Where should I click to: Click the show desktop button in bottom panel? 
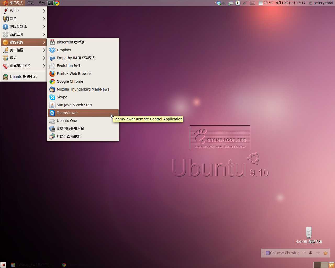click(3, 265)
